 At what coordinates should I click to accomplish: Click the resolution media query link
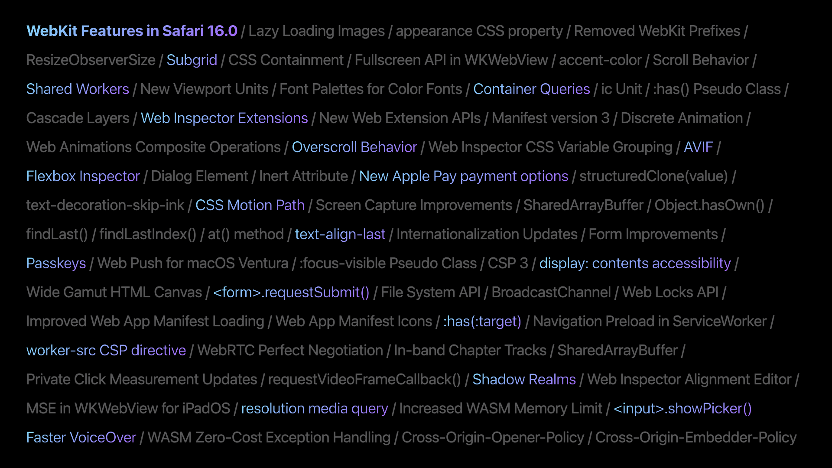[x=314, y=409]
